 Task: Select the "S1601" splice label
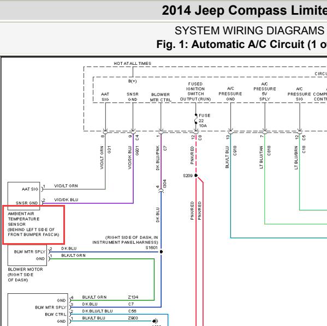(x=151, y=247)
